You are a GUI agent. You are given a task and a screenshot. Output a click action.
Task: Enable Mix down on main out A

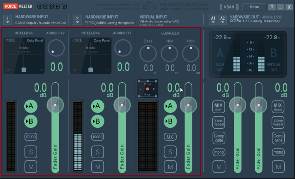pyautogui.click(x=219, y=107)
